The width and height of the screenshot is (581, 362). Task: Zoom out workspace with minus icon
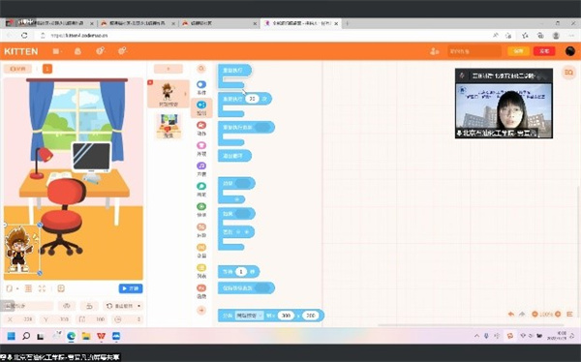(535, 314)
